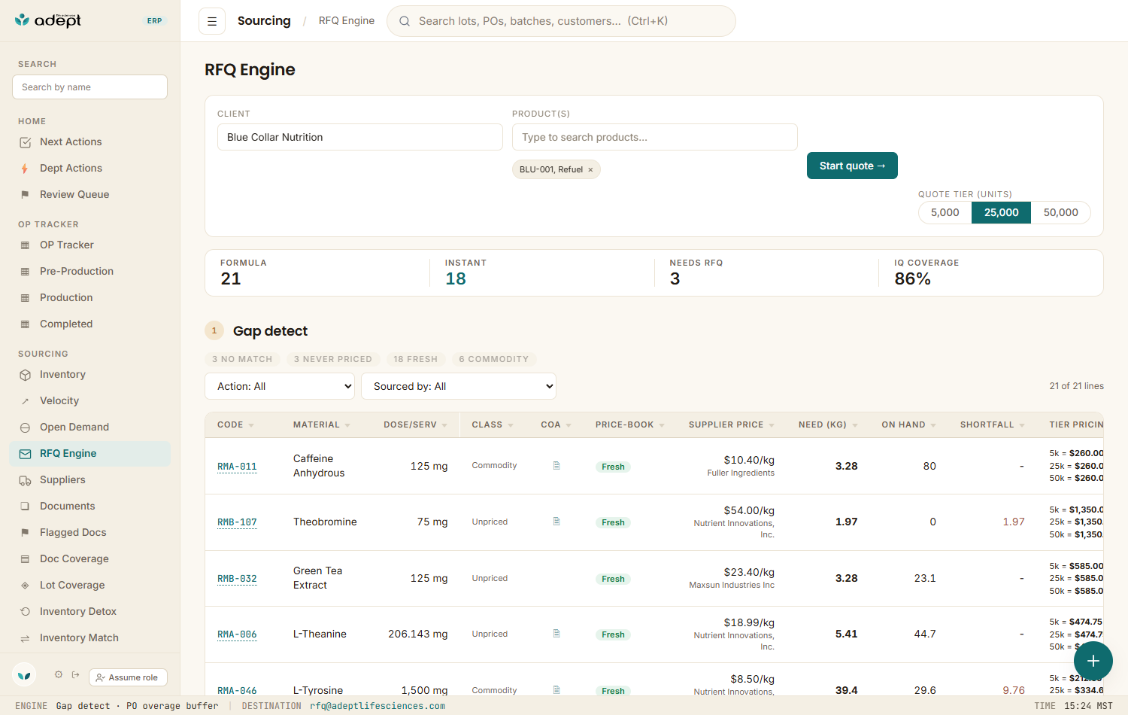Click the Assume role button

click(x=128, y=677)
